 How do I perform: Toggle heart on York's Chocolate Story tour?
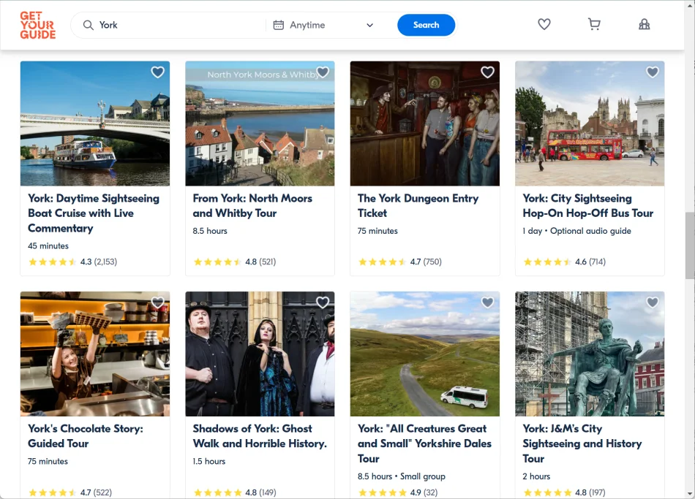point(157,302)
